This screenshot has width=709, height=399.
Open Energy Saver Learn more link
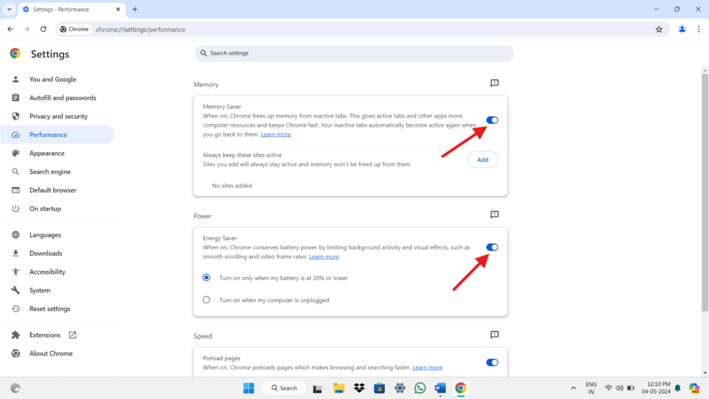tap(324, 256)
